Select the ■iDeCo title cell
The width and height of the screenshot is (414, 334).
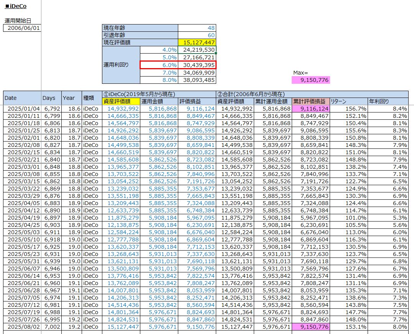pyautogui.click(x=15, y=6)
